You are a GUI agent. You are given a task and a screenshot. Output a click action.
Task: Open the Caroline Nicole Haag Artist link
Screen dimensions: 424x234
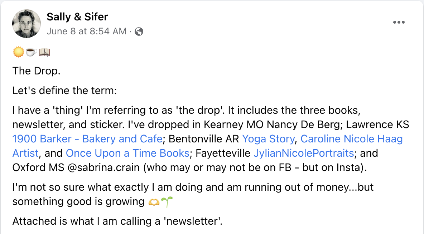click(x=351, y=139)
